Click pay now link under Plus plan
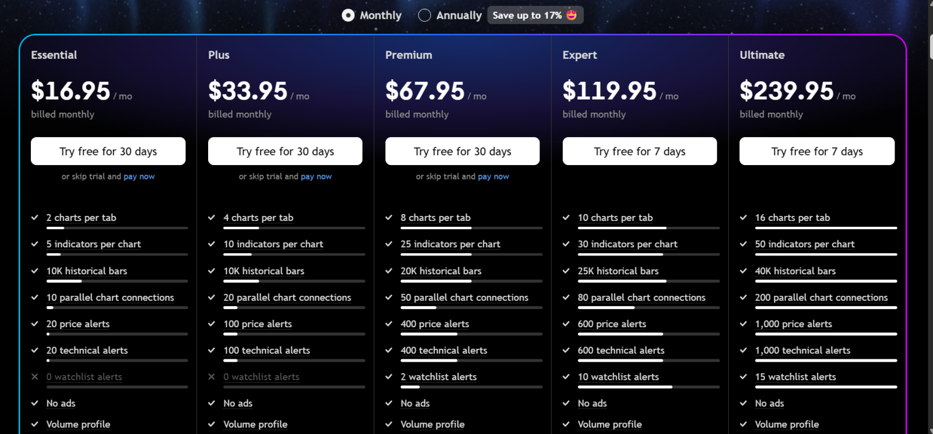 pos(316,176)
